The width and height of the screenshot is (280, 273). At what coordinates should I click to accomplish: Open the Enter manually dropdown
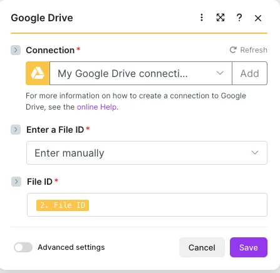[147, 153]
